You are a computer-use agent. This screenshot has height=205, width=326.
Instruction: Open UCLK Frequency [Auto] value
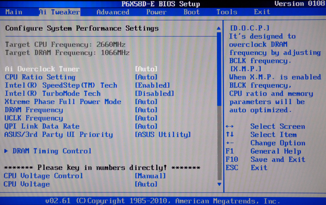pyautogui.click(x=146, y=118)
